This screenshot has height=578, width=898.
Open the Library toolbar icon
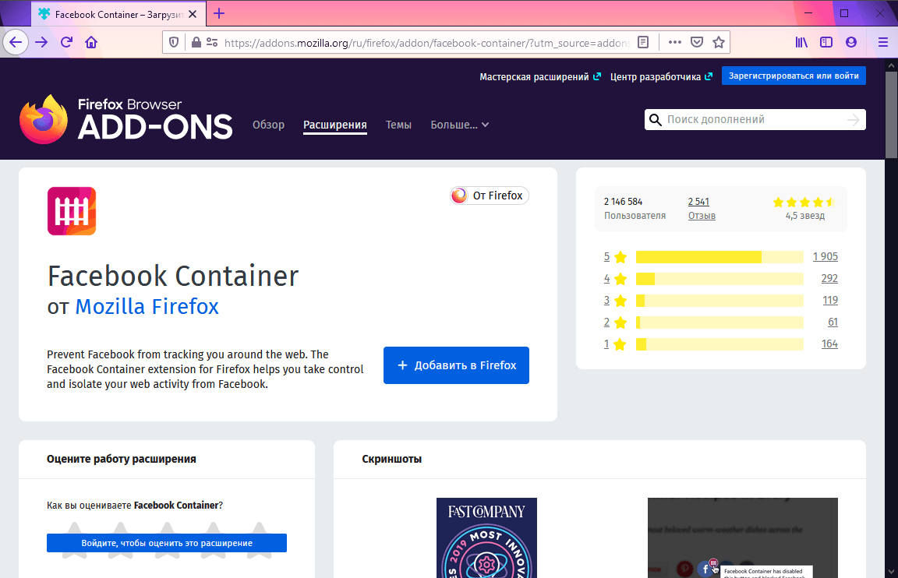pyautogui.click(x=801, y=42)
